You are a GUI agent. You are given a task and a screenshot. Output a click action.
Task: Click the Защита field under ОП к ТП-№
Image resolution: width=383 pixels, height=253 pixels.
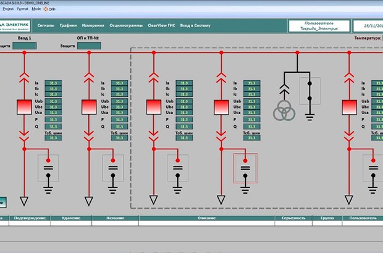[89, 46]
